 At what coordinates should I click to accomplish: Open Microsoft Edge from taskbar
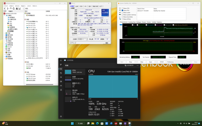point(97,123)
